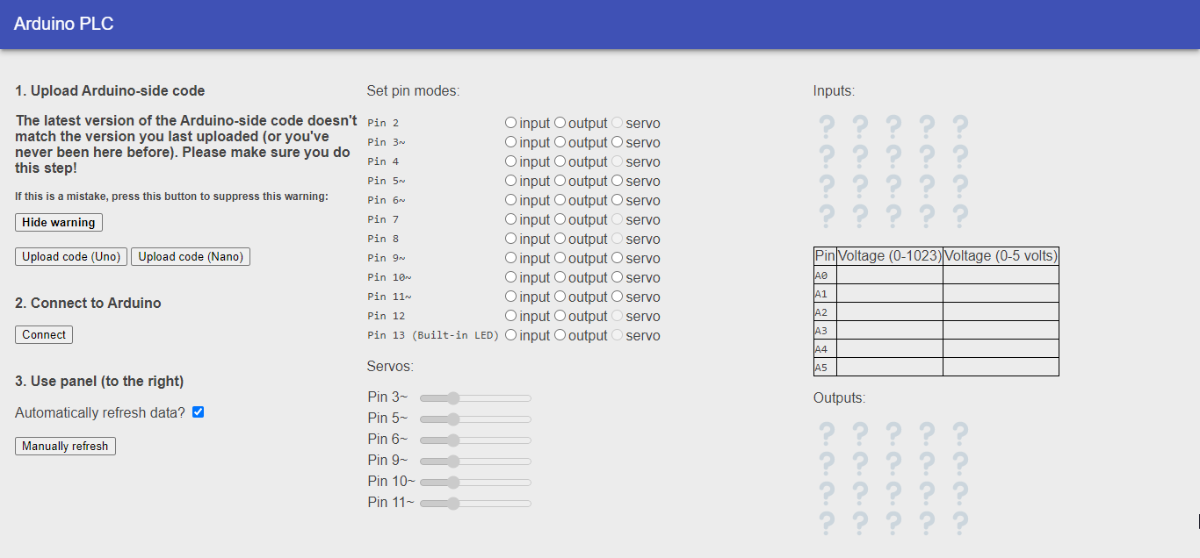The height and width of the screenshot is (558, 1200).
Task: Click the Servos heading
Action: 390,366
